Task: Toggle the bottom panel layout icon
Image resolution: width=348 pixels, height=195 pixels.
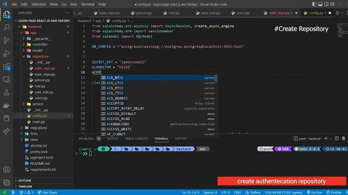Action: coord(320,4)
